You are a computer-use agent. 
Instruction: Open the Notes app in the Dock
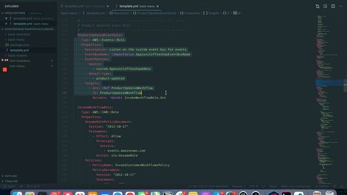click(x=193, y=193)
